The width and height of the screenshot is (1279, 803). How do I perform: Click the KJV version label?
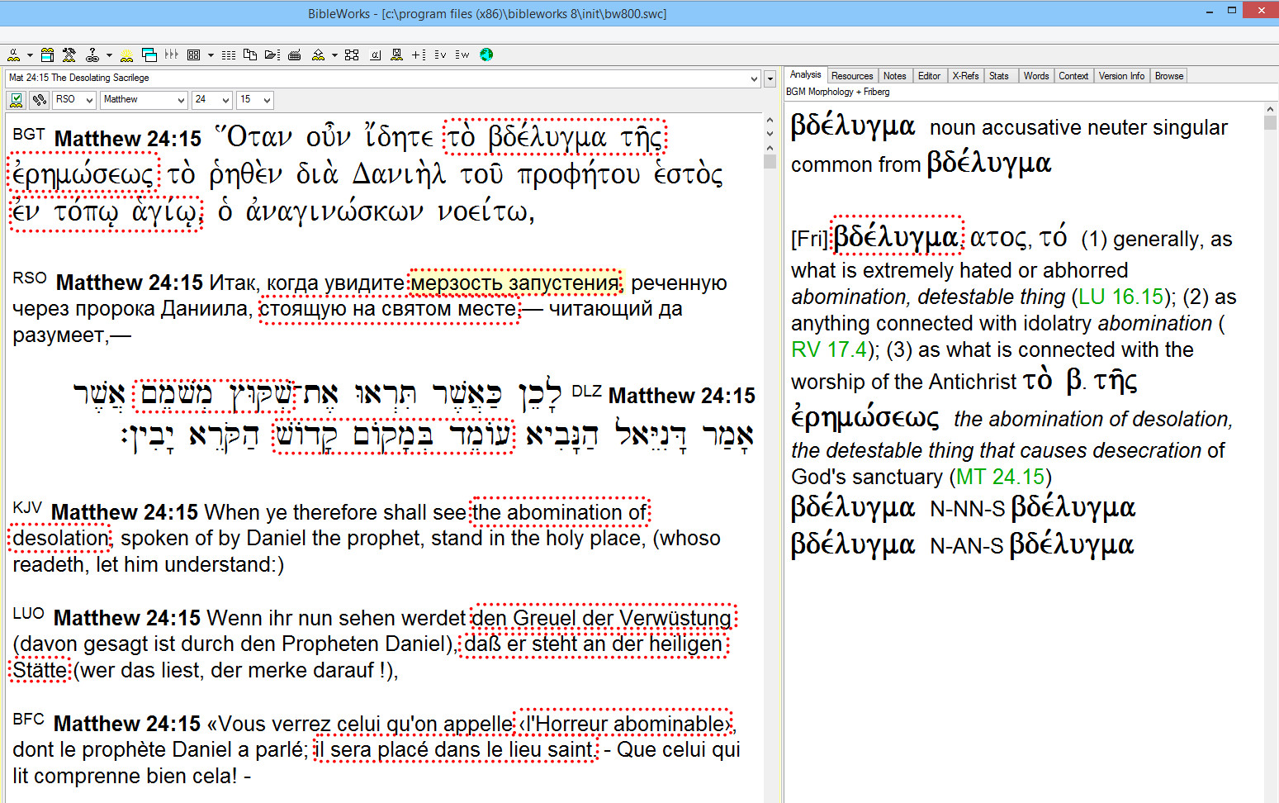27,507
